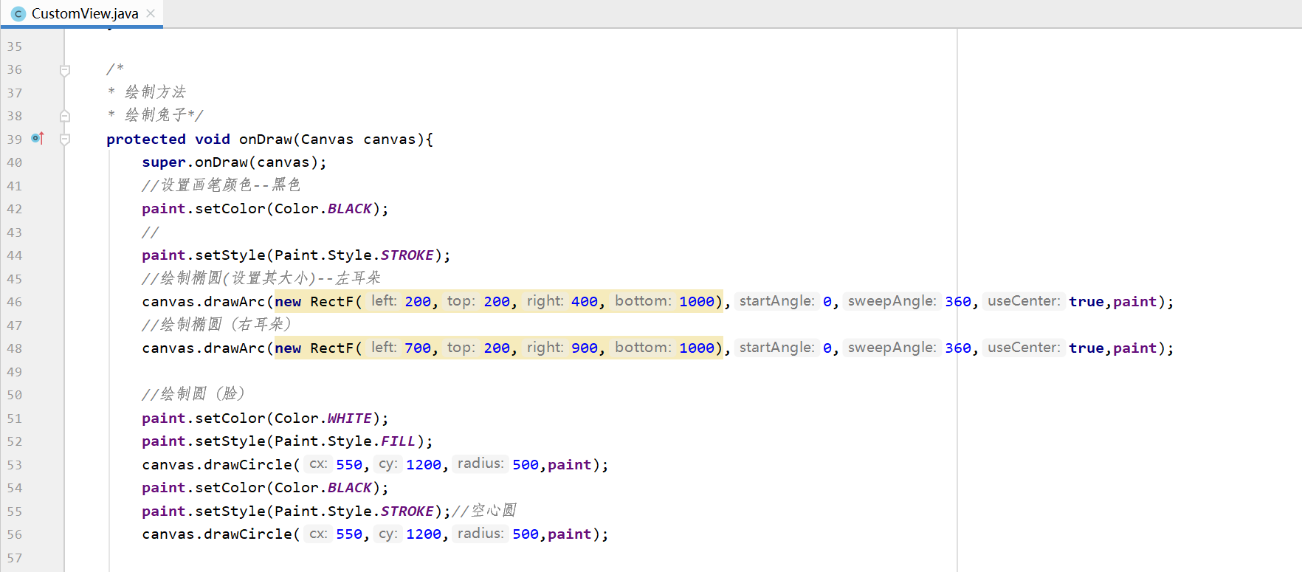Click the 'left:' hint value 200 on line 46
The image size is (1302, 572).
click(418, 302)
